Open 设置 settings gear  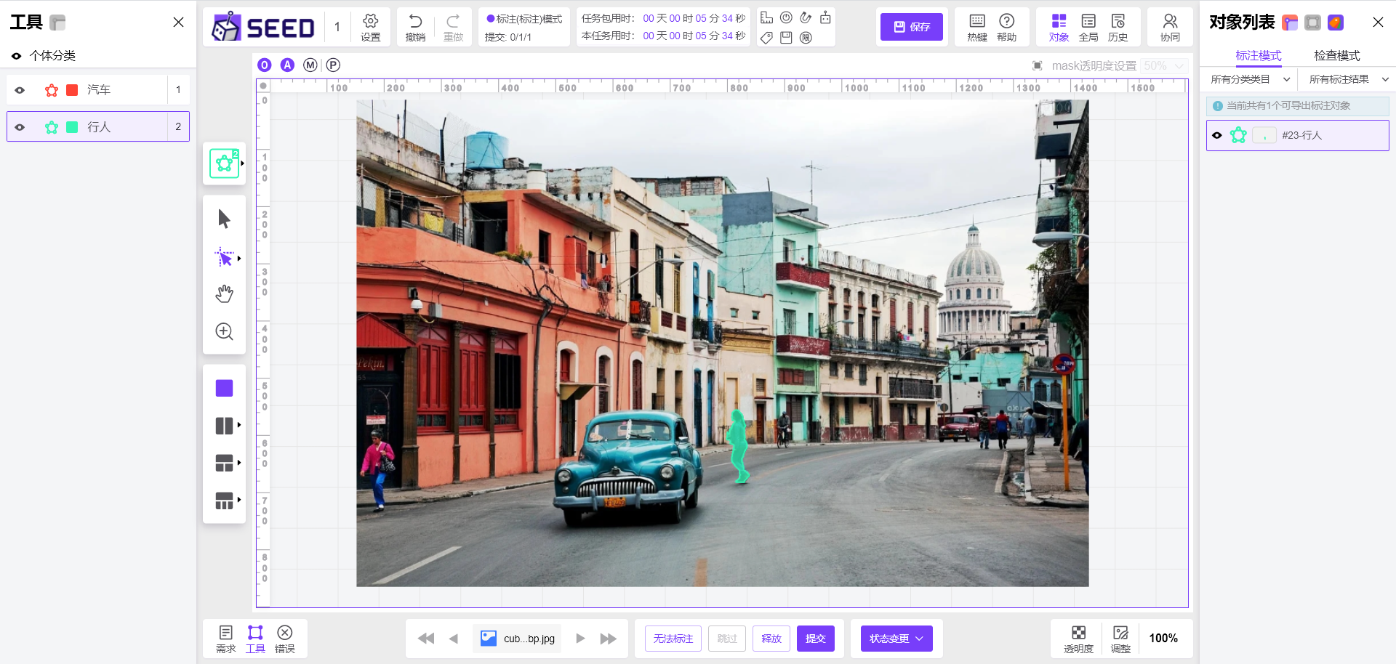coord(371,27)
